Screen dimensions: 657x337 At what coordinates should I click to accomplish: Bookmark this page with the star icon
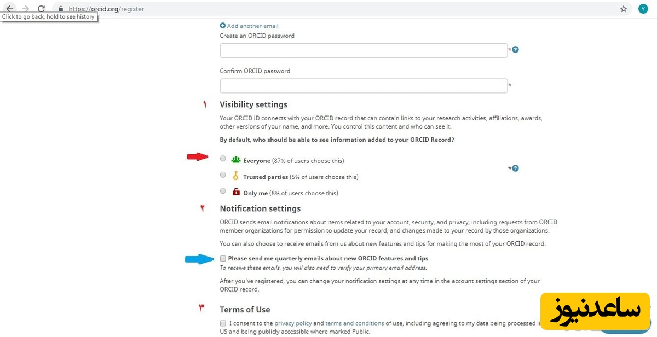pyautogui.click(x=623, y=9)
